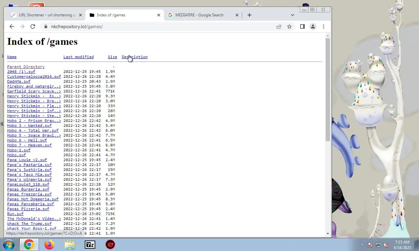Open Windows Explorer folder icon in taskbar

(70, 244)
